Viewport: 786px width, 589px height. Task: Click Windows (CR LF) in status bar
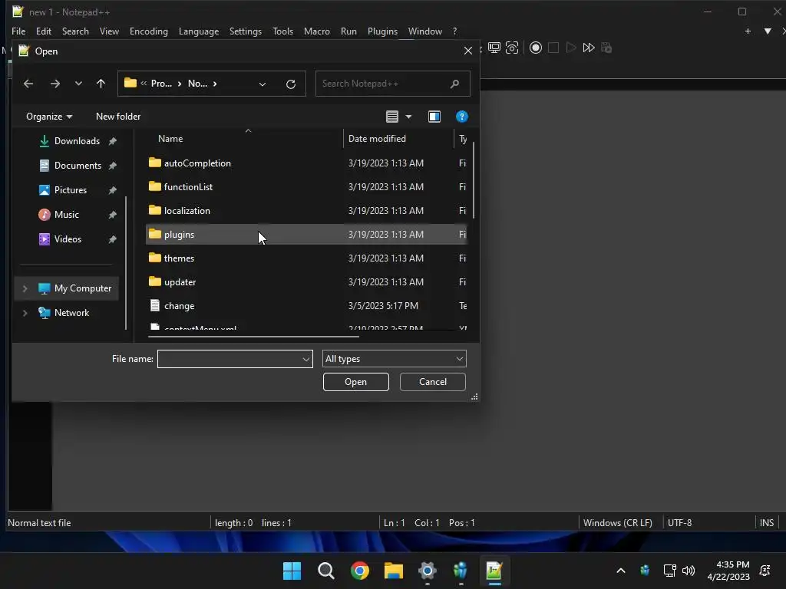[618, 523]
